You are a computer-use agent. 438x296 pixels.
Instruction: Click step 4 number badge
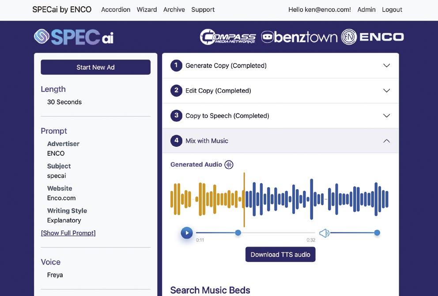point(176,141)
